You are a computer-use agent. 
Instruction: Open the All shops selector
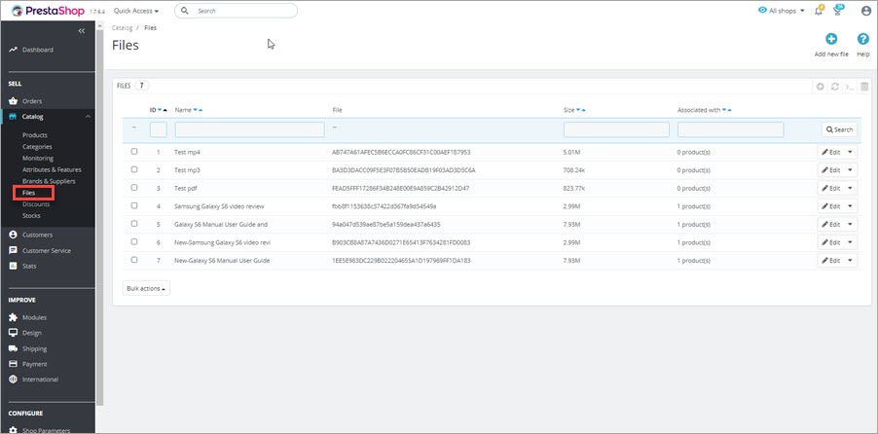[x=781, y=11]
